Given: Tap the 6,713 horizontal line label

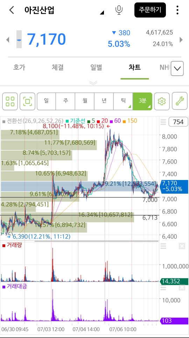Looking at the screenshot, I should [x=150, y=218].
